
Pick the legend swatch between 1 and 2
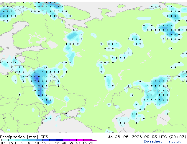coord(19,140)
